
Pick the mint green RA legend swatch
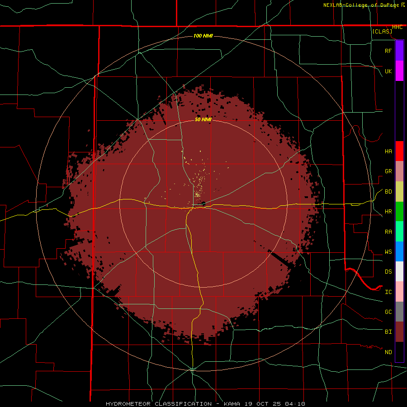point(399,232)
